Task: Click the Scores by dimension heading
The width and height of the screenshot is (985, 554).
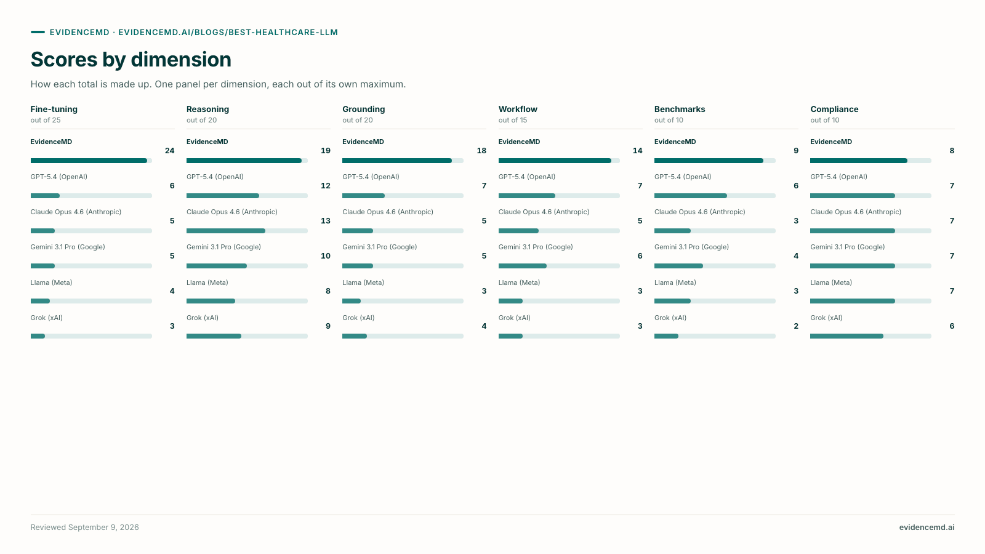Action: pos(131,59)
